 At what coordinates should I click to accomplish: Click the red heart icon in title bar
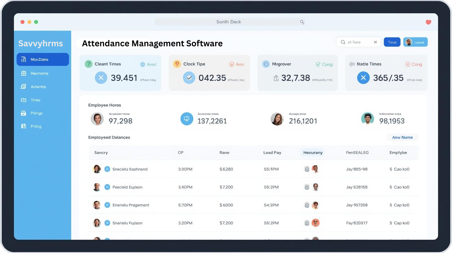428,22
